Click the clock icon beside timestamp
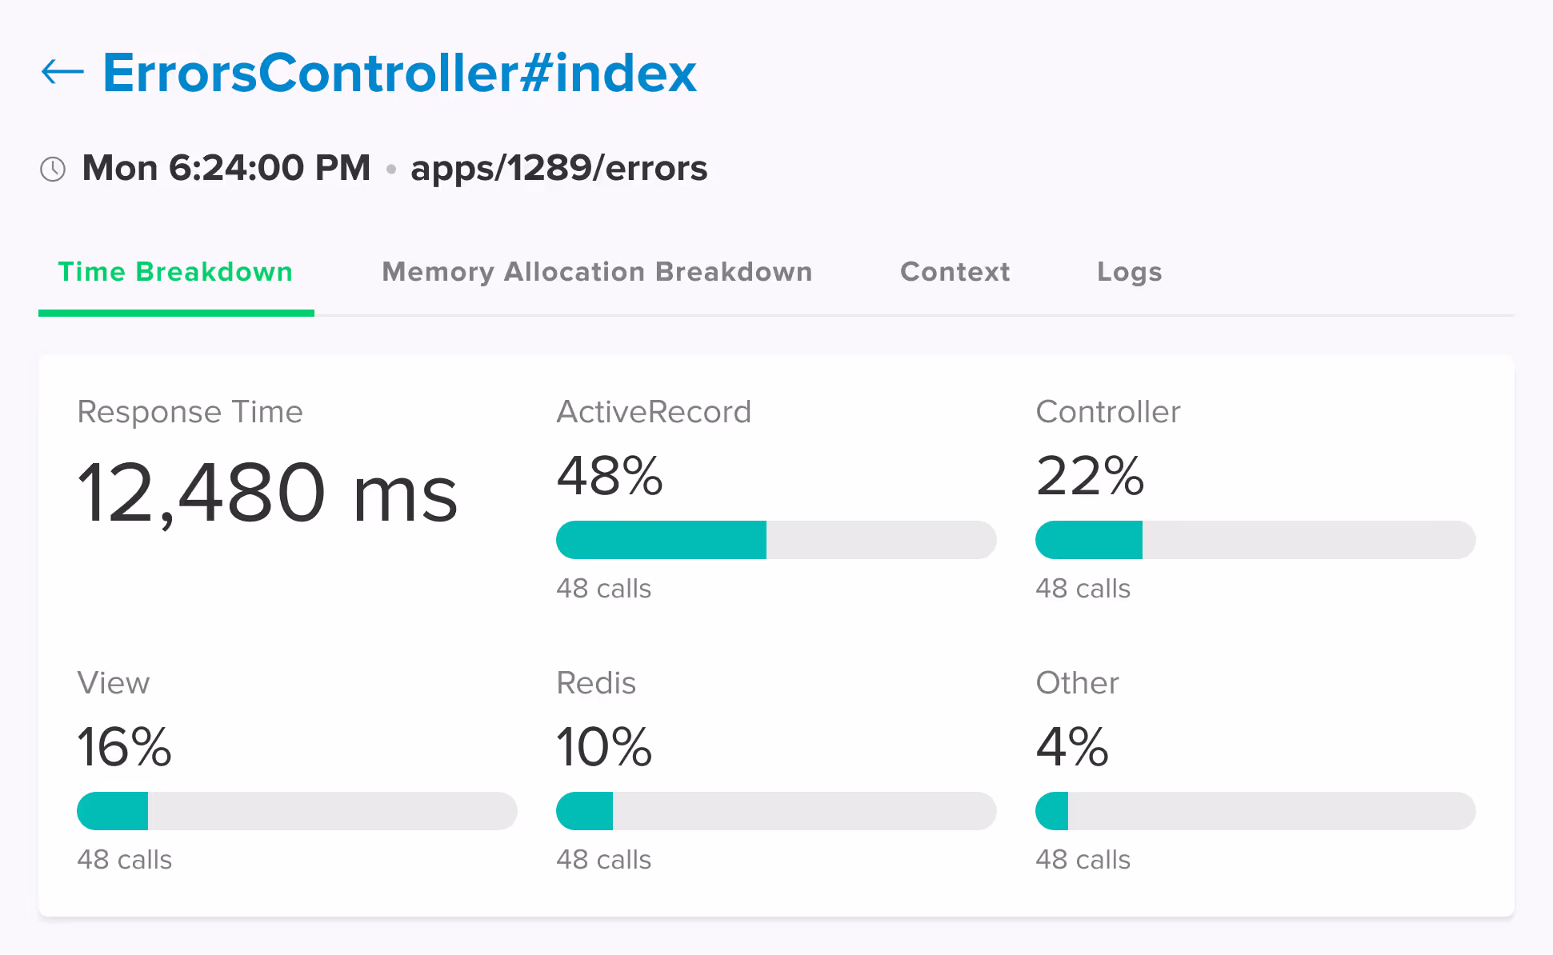This screenshot has width=1553, height=955. point(53,169)
